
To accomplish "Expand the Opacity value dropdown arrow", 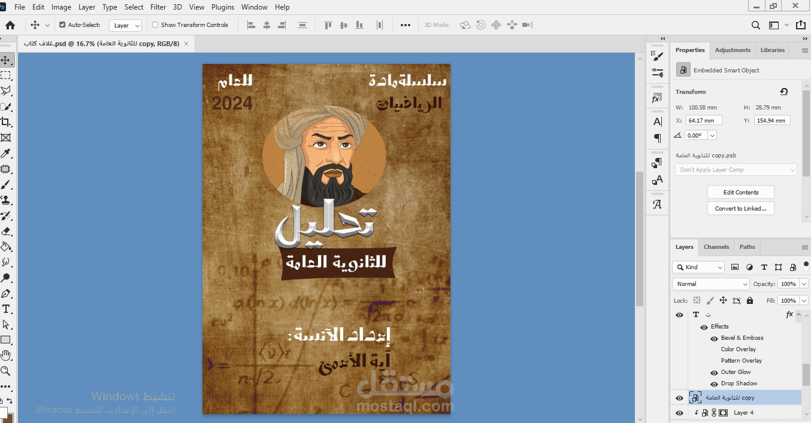I will (804, 284).
